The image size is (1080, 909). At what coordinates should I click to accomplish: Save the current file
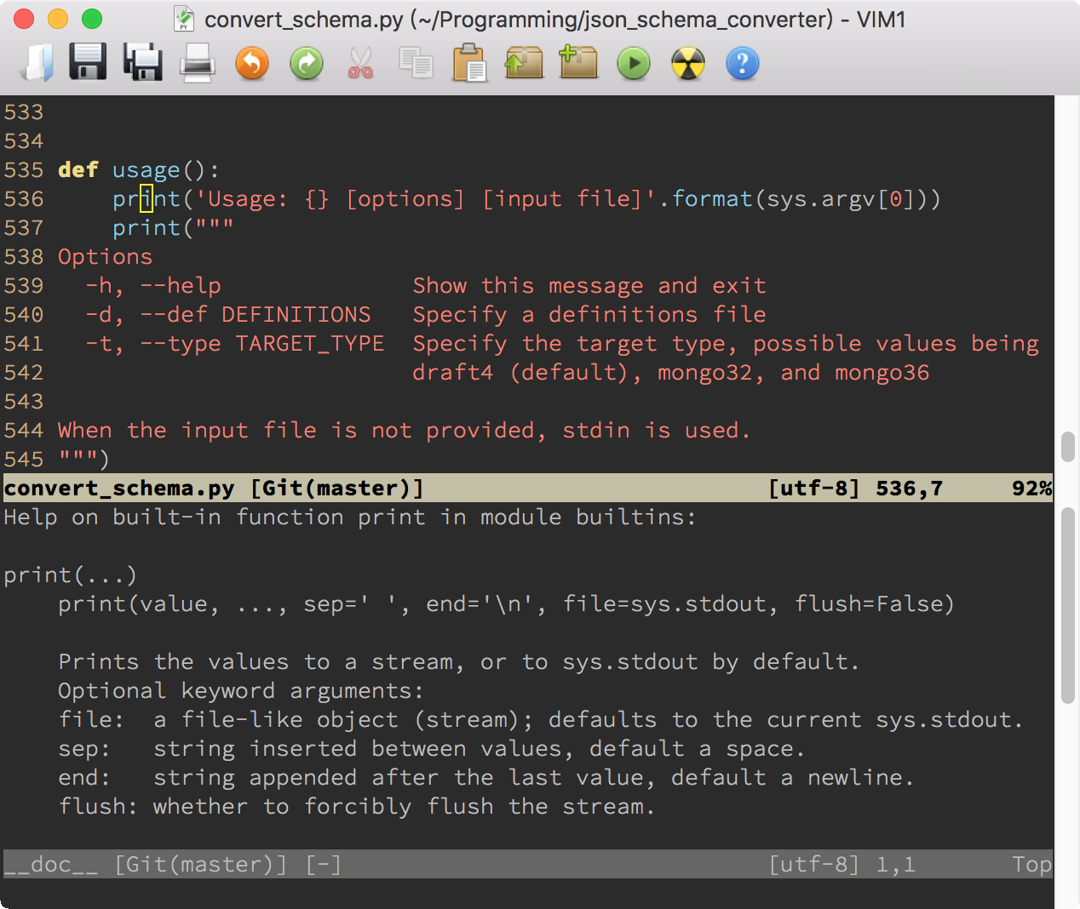tap(88, 63)
